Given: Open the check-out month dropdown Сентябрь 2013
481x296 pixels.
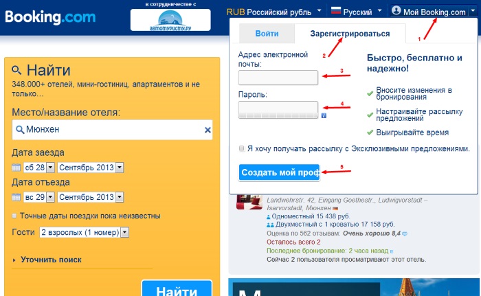Looking at the screenshot, I should [x=91, y=197].
